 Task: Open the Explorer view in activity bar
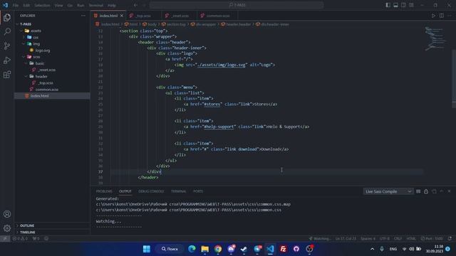7,17
